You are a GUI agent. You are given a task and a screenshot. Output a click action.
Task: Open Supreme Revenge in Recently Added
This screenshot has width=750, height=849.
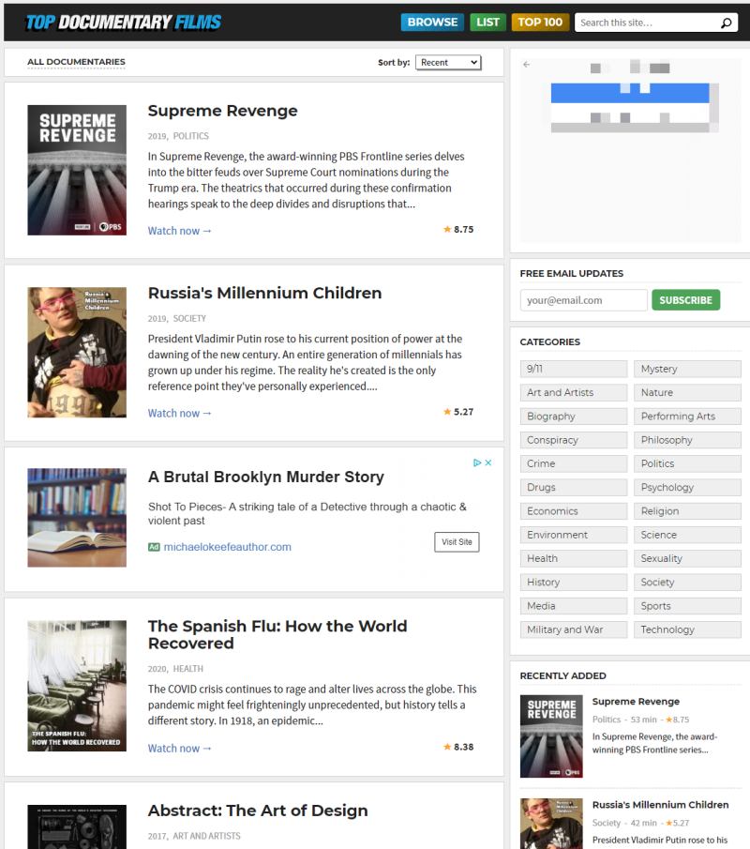(x=636, y=701)
